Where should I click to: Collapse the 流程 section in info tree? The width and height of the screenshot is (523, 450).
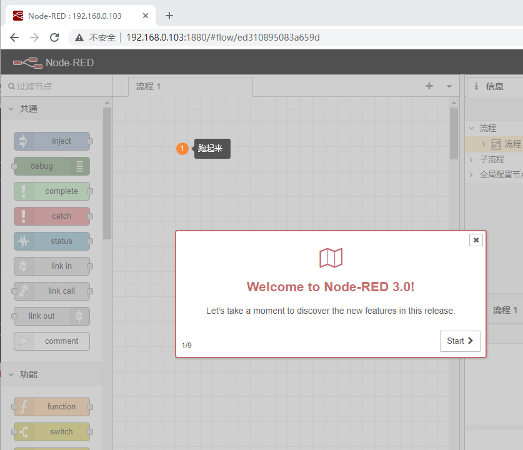471,128
